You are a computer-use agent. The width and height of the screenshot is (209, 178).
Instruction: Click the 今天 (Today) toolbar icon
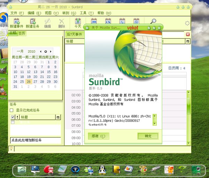point(78,22)
